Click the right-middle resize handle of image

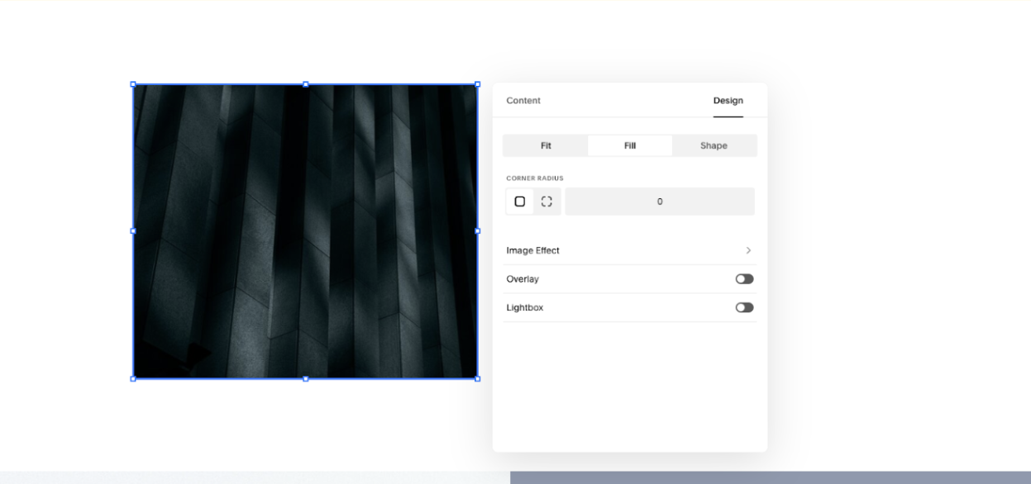(x=477, y=231)
